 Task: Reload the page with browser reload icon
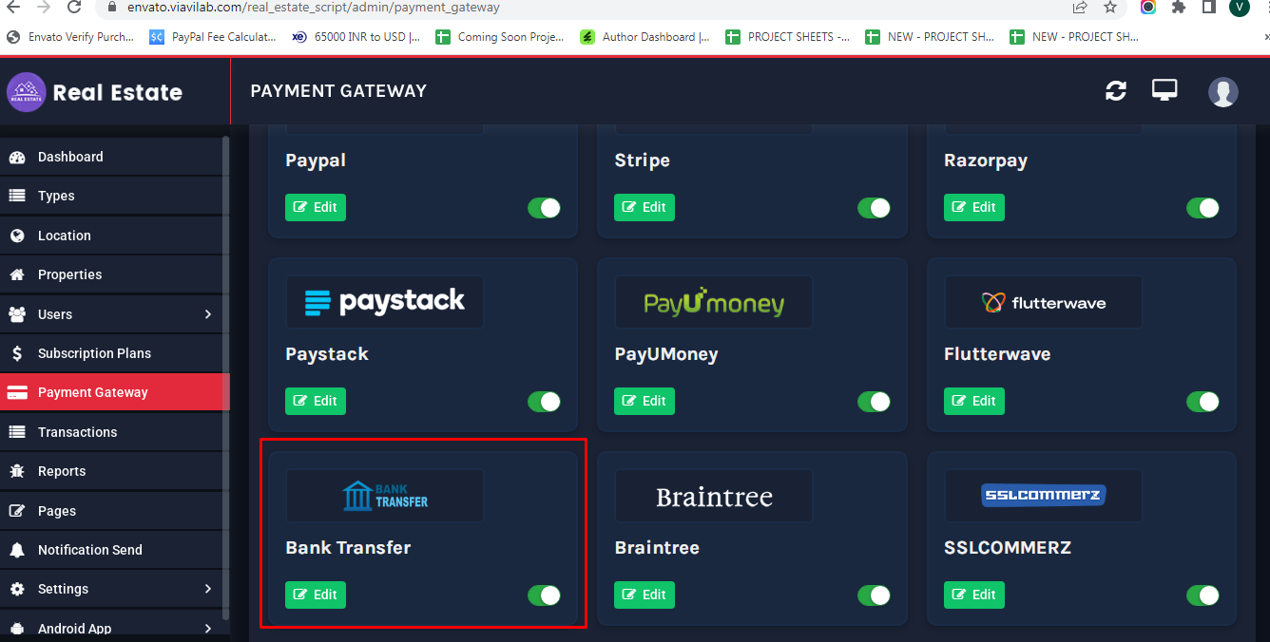[74, 8]
